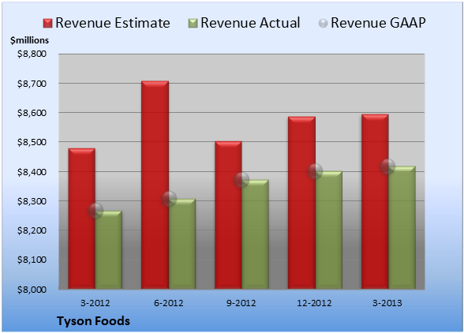
Task: Select the 'Revenue Estimate' legend label
Action: tap(113, 23)
